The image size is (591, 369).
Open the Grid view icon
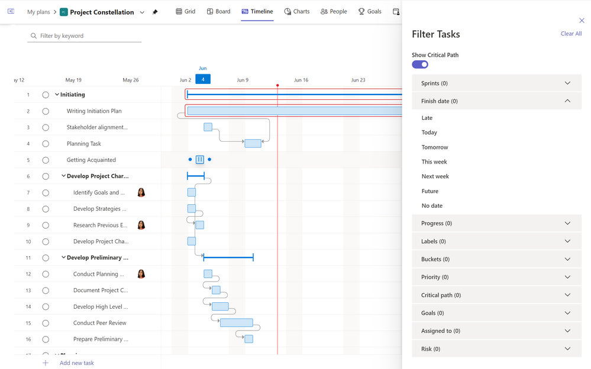pyautogui.click(x=179, y=11)
